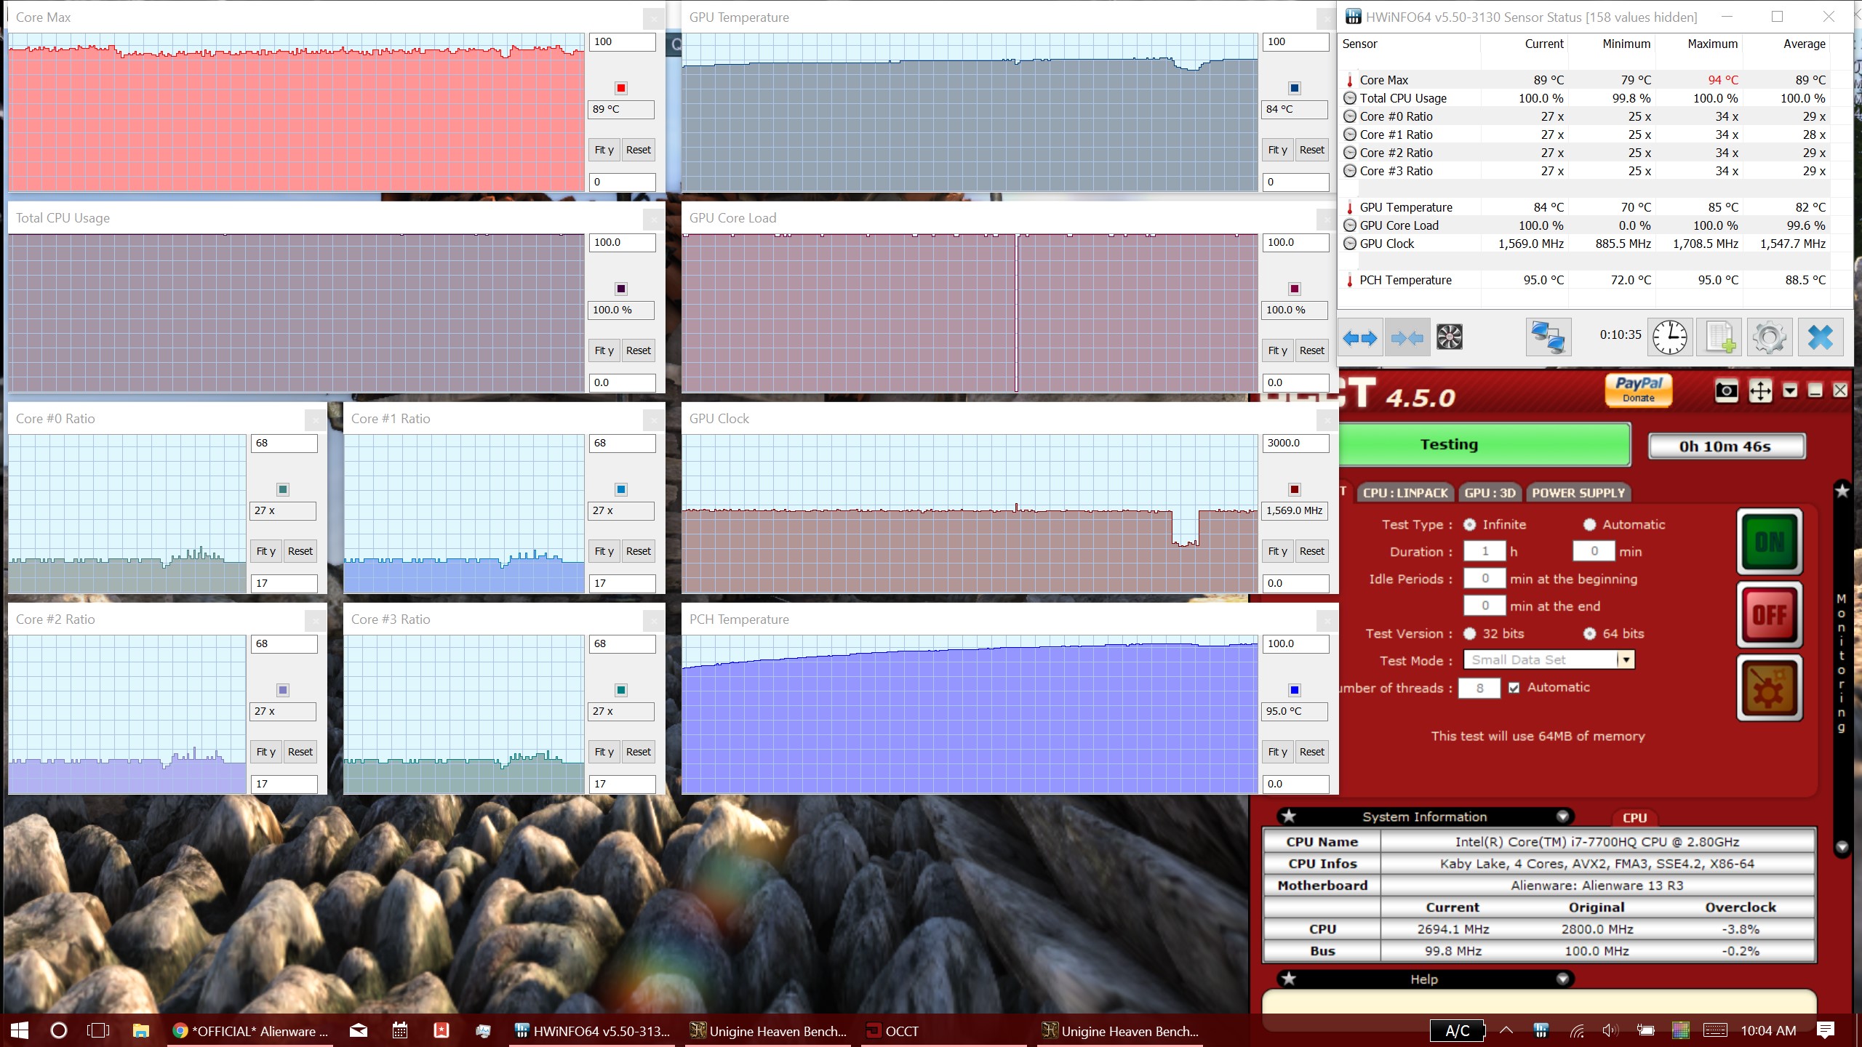Click Reset in GPU Temperature graph
Image resolution: width=1862 pixels, height=1047 pixels.
(x=1311, y=150)
